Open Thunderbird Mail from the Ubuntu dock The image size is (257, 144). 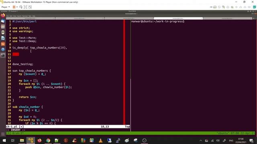[3, 21]
